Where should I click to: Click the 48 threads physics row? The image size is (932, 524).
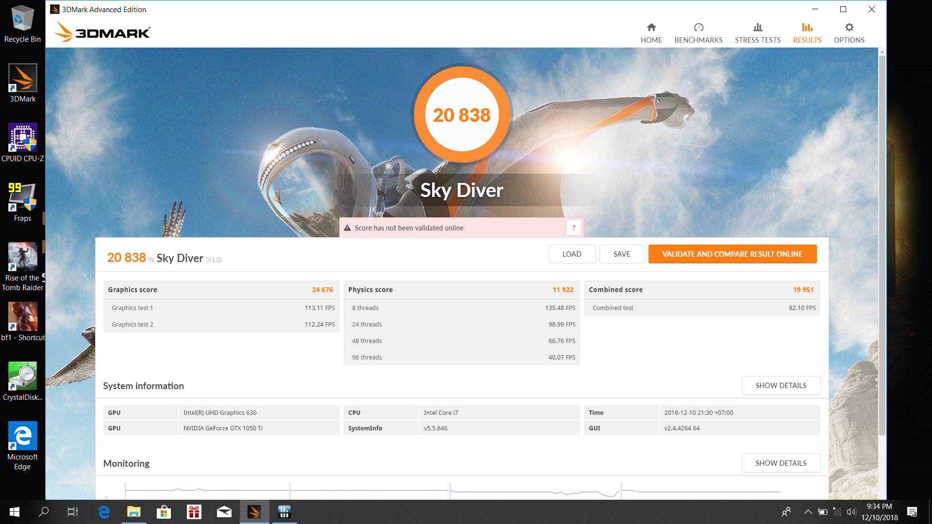462,341
